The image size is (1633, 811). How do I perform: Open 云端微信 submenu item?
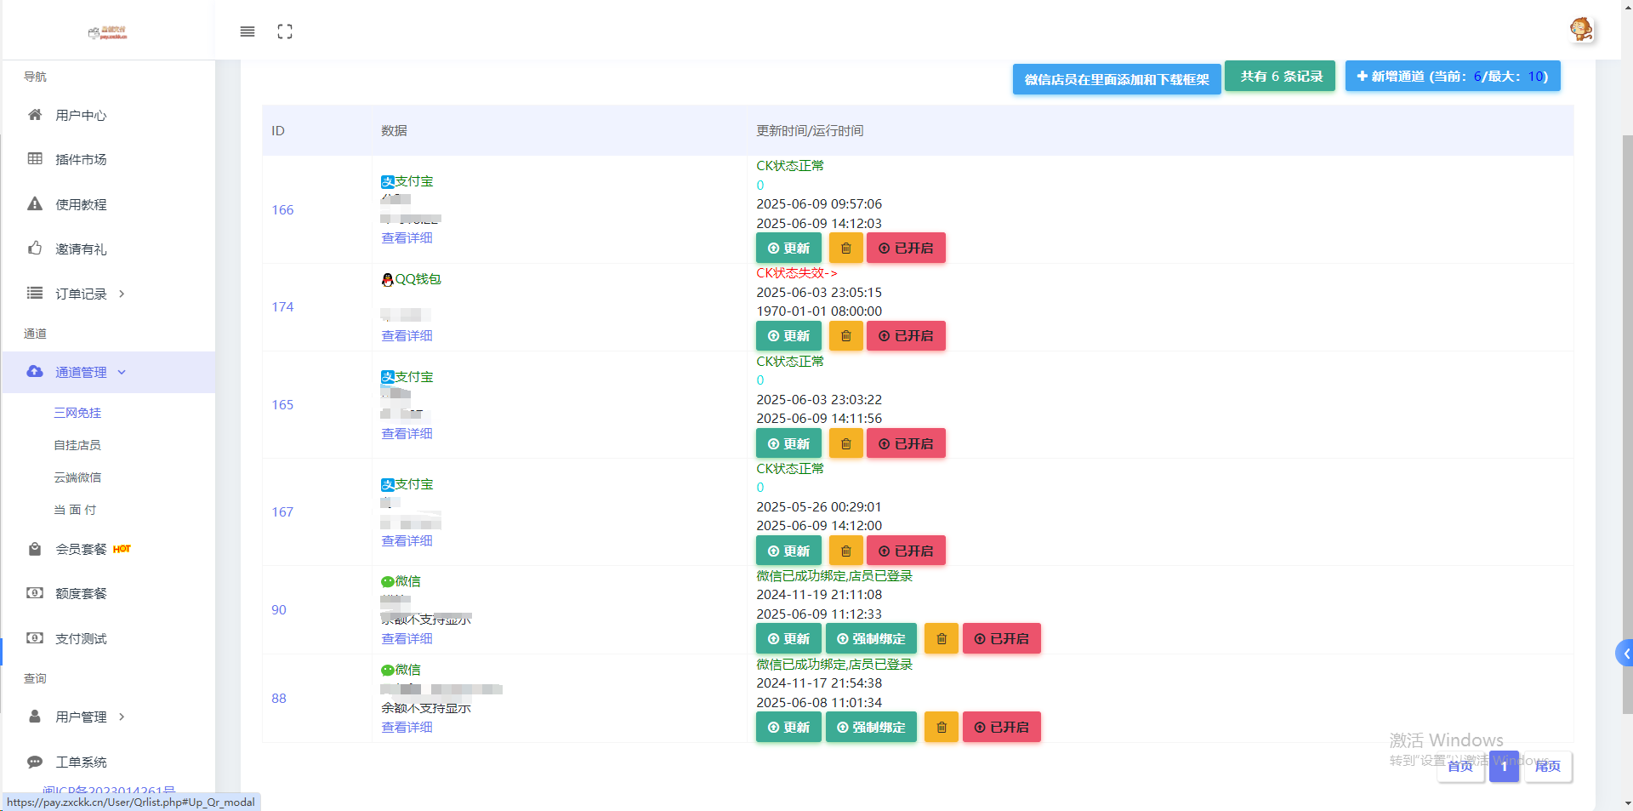(x=77, y=477)
